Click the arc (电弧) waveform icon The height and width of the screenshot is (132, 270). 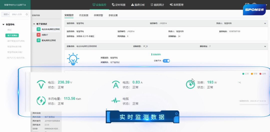coord(115,101)
